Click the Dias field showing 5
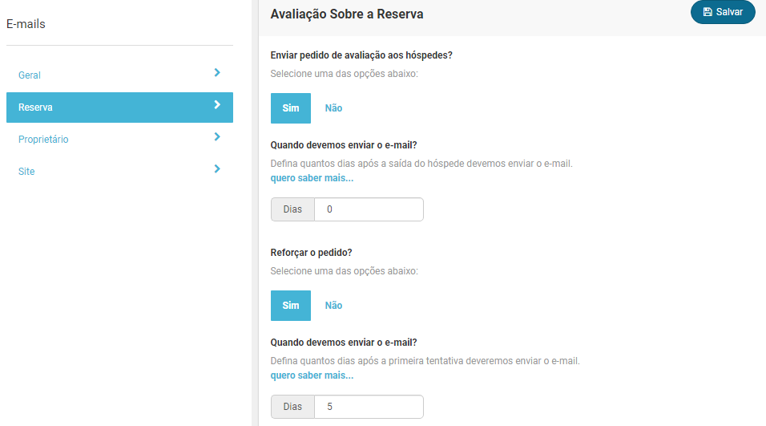Screen dimensions: 766x426 [x=369, y=407]
